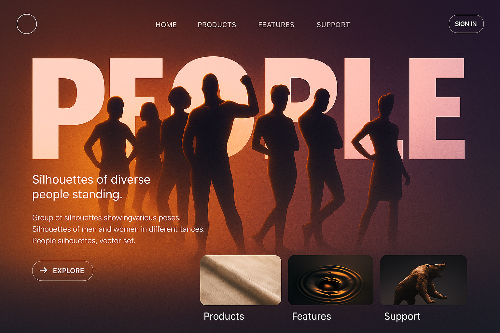Screen dimensions: 500x333
Task: Open the water ripple Features thumbnail
Action: pos(331,280)
